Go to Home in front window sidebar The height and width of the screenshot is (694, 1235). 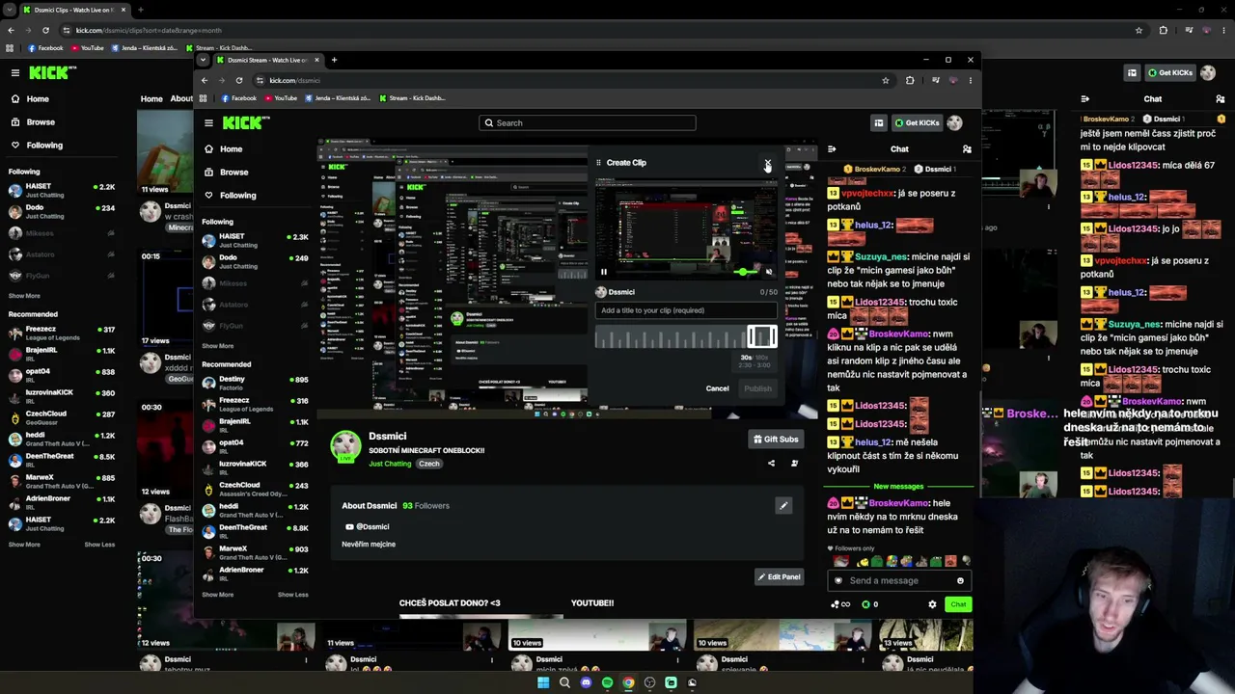(x=222, y=149)
